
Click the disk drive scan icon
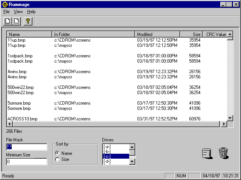(206, 153)
